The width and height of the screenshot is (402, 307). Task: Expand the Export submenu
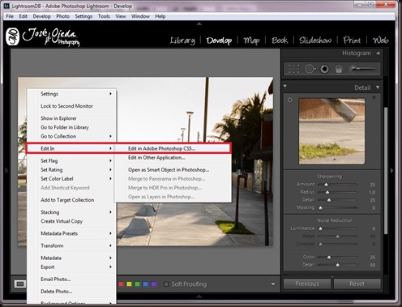coord(71,267)
